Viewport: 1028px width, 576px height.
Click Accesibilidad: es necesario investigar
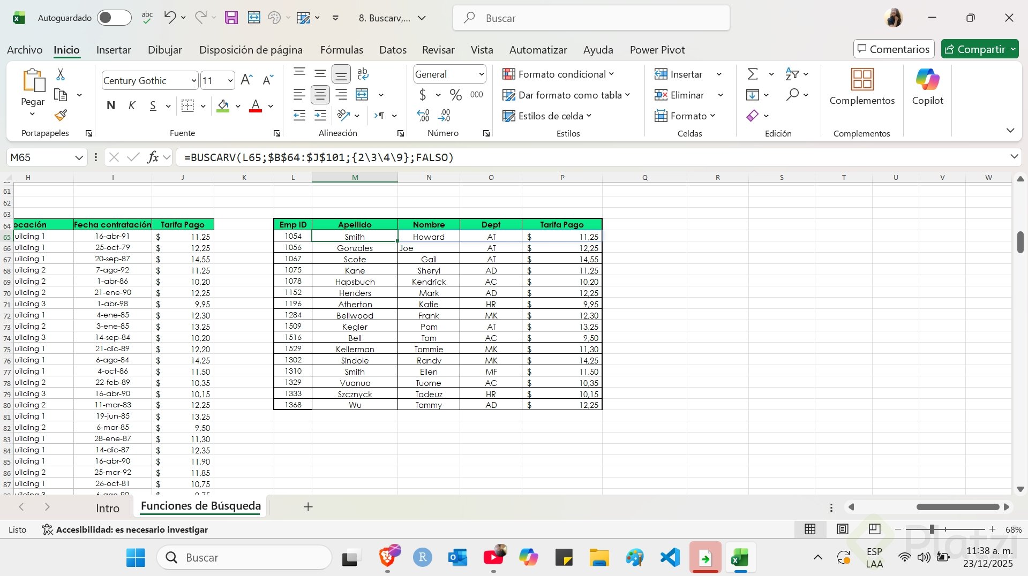(x=125, y=529)
